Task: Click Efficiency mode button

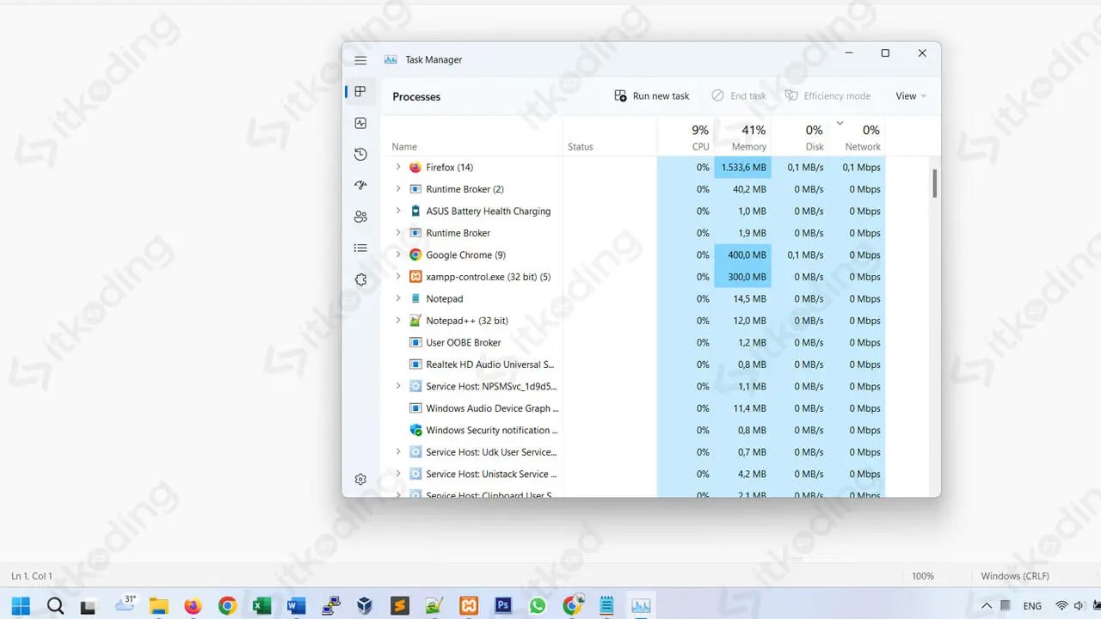Action: (x=827, y=96)
